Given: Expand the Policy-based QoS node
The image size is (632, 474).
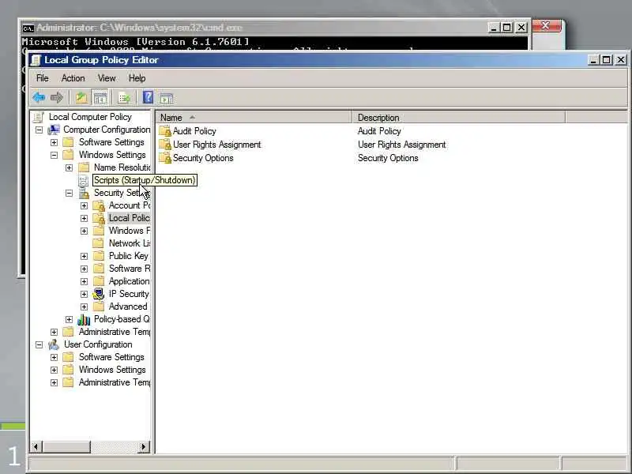Looking at the screenshot, I should [69, 319].
